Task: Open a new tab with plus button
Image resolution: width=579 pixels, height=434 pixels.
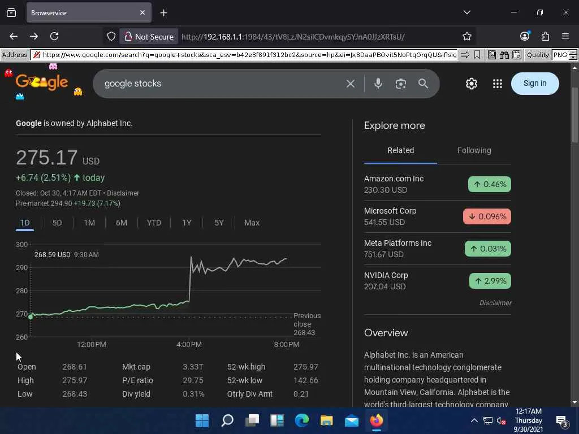Action: [163, 13]
